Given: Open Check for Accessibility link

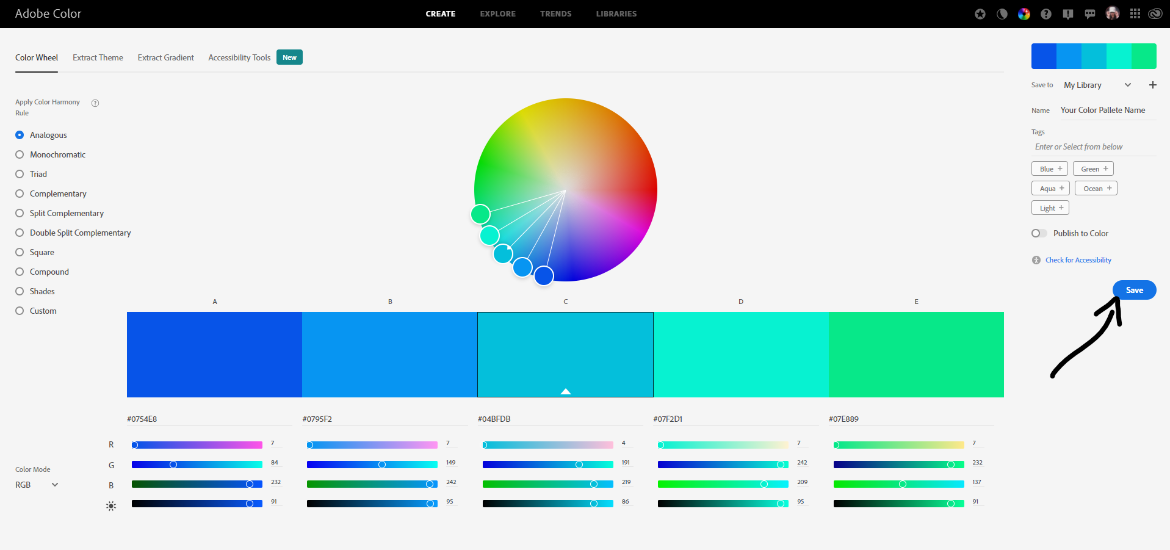Looking at the screenshot, I should coord(1078,259).
